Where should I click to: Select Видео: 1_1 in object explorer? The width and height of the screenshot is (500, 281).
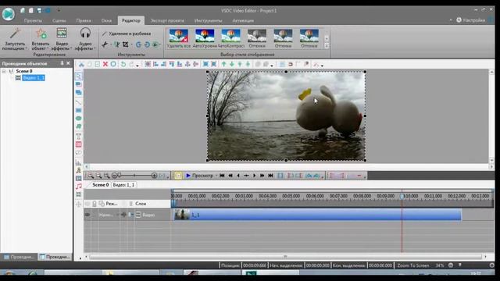[x=34, y=78]
